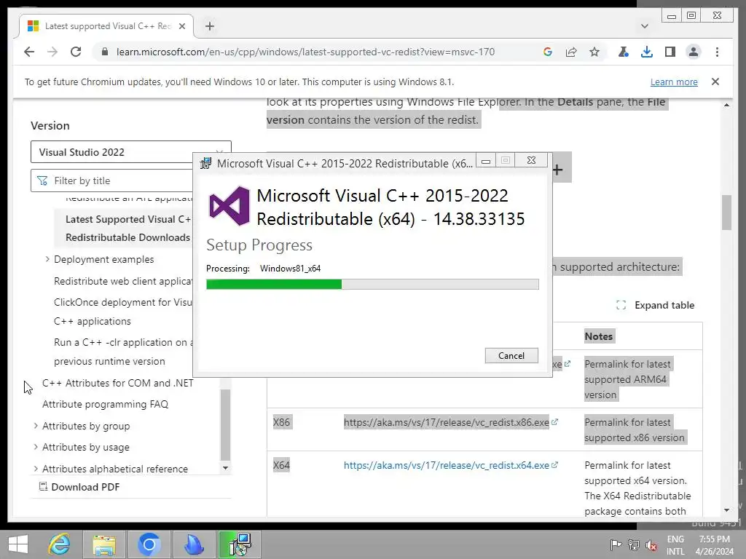Click the Visual Studio logo in installer
The image size is (746, 559).
pyautogui.click(x=229, y=206)
